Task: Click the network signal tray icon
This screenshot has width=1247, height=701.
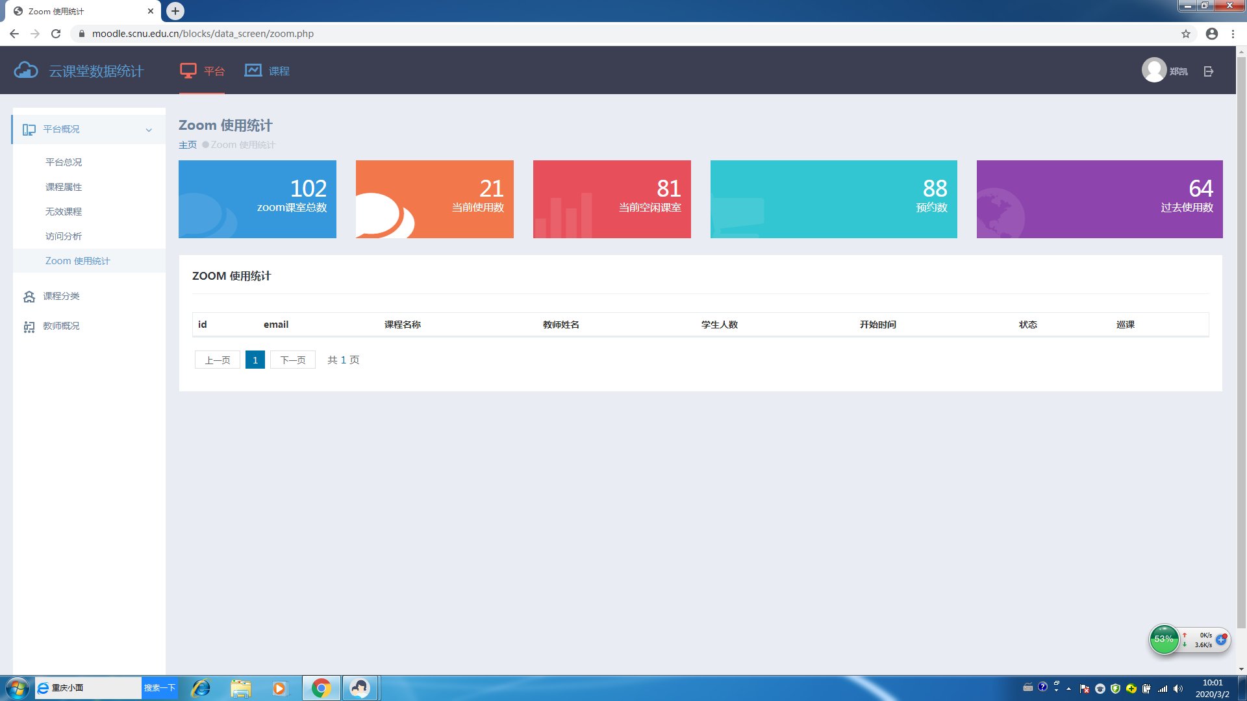Action: (1163, 689)
